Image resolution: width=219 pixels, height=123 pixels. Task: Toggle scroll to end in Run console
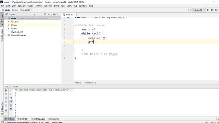[11, 102]
